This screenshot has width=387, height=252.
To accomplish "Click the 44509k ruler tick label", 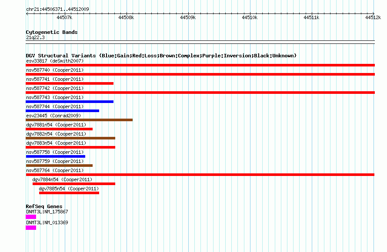I will click(188, 17).
